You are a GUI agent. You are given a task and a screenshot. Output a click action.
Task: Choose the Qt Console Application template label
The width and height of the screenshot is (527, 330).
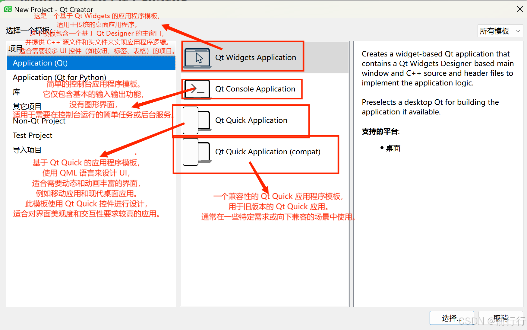coord(255,89)
